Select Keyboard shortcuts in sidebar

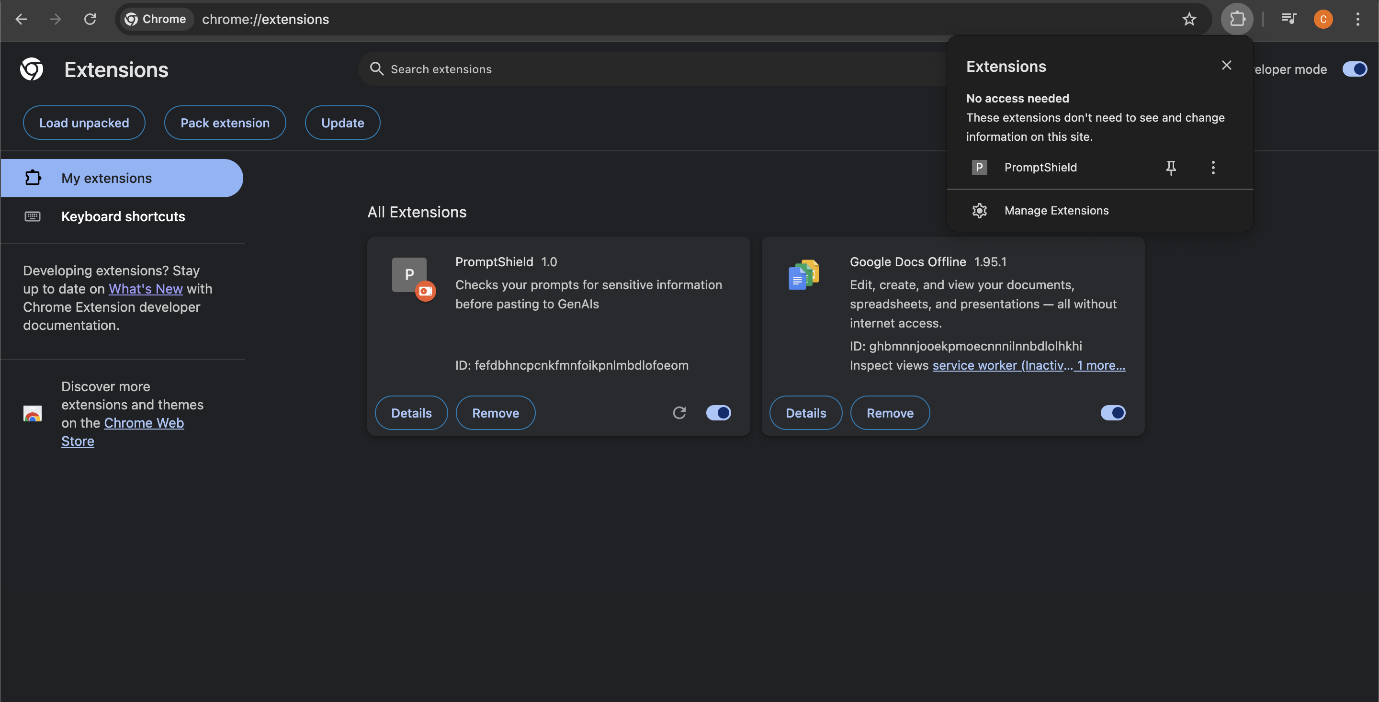pyautogui.click(x=123, y=216)
